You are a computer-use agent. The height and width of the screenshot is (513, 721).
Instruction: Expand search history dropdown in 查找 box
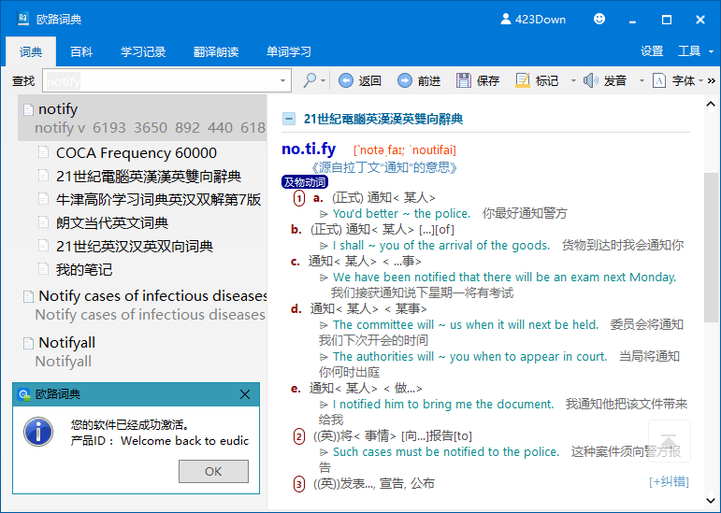click(282, 81)
